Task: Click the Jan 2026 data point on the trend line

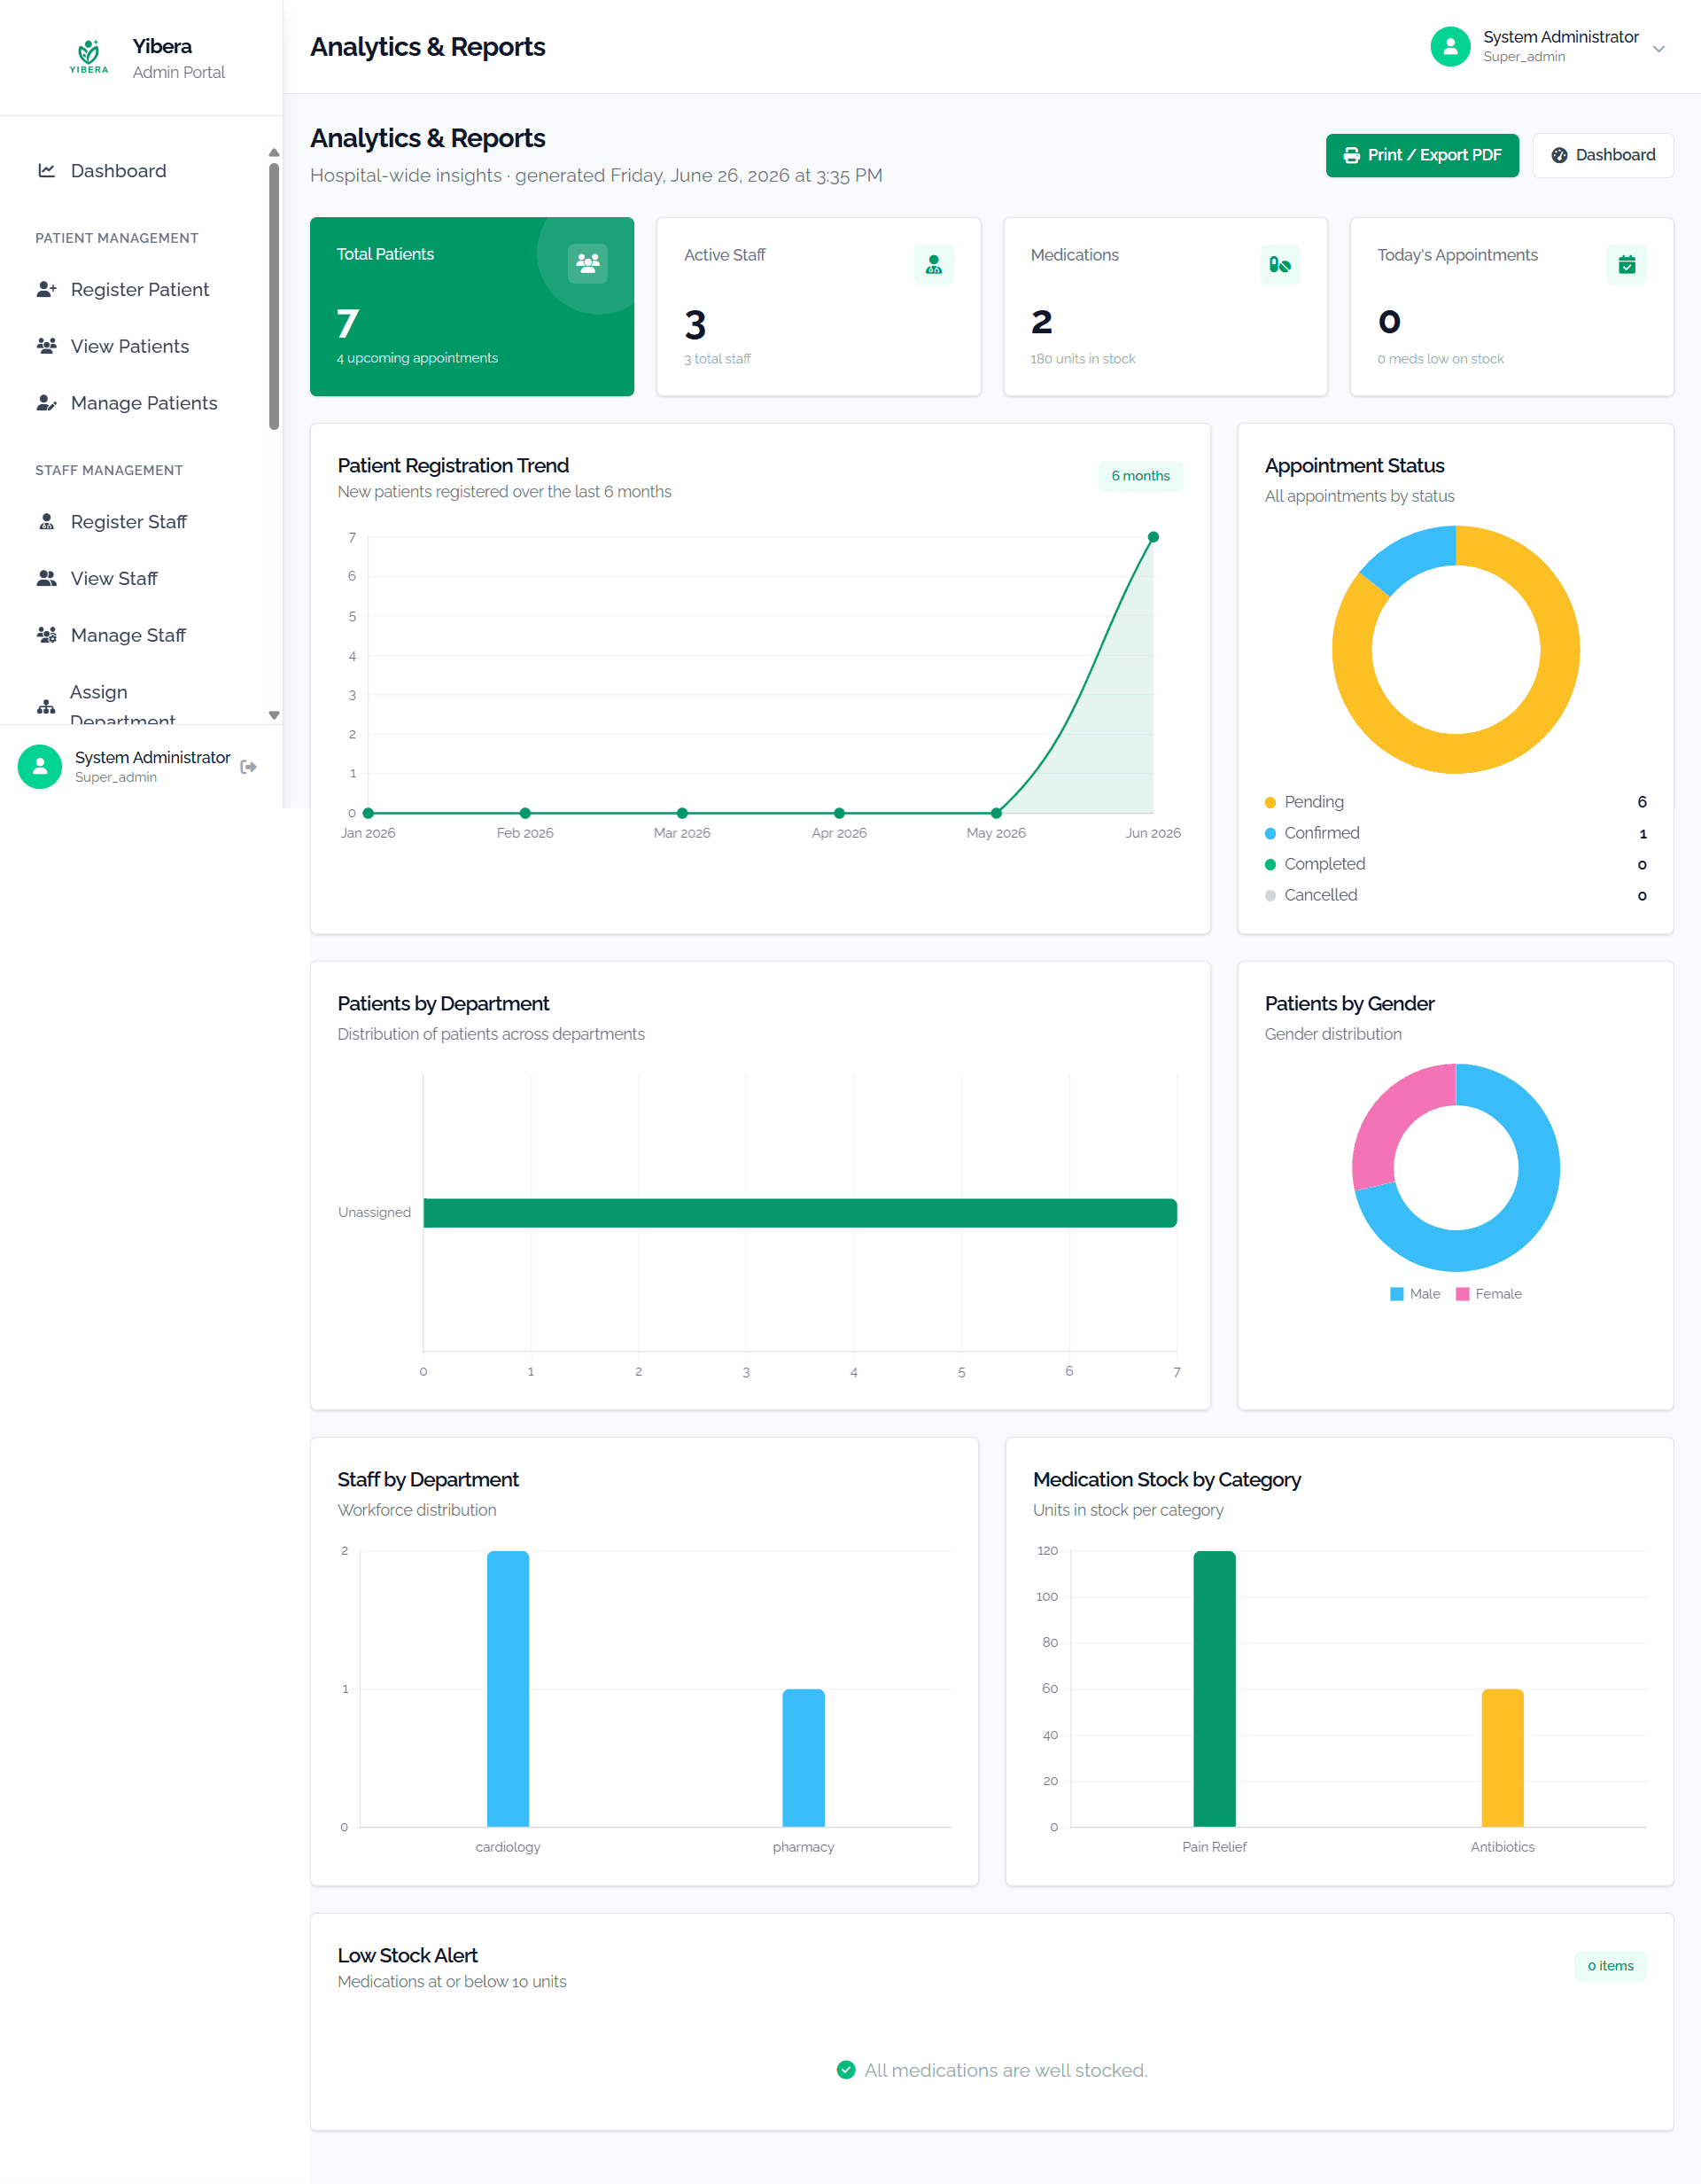Action: [x=368, y=814]
